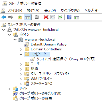Image resolution: width=102 pixels, height=102 pixels.
Task: Click the サイト node icon
Action: [x=15, y=89]
